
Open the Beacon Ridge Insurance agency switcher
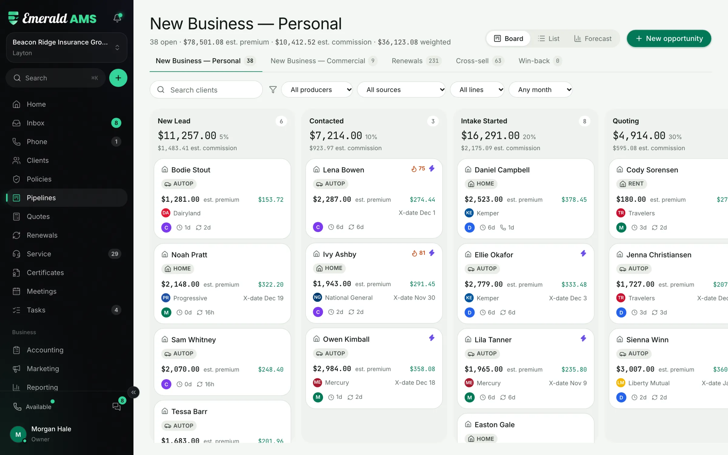(66, 48)
